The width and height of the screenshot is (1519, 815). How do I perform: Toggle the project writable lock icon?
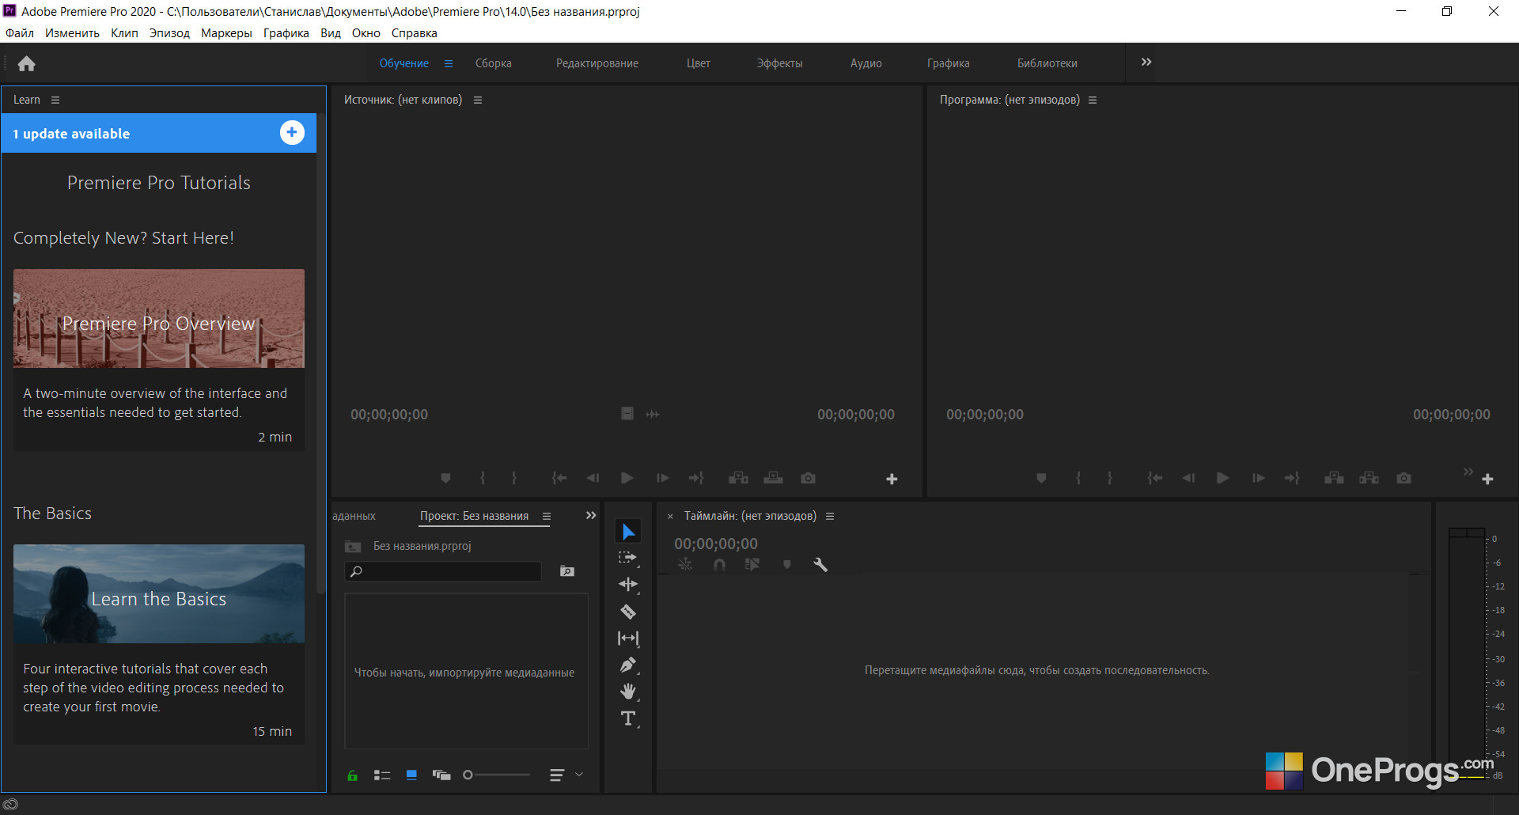353,775
